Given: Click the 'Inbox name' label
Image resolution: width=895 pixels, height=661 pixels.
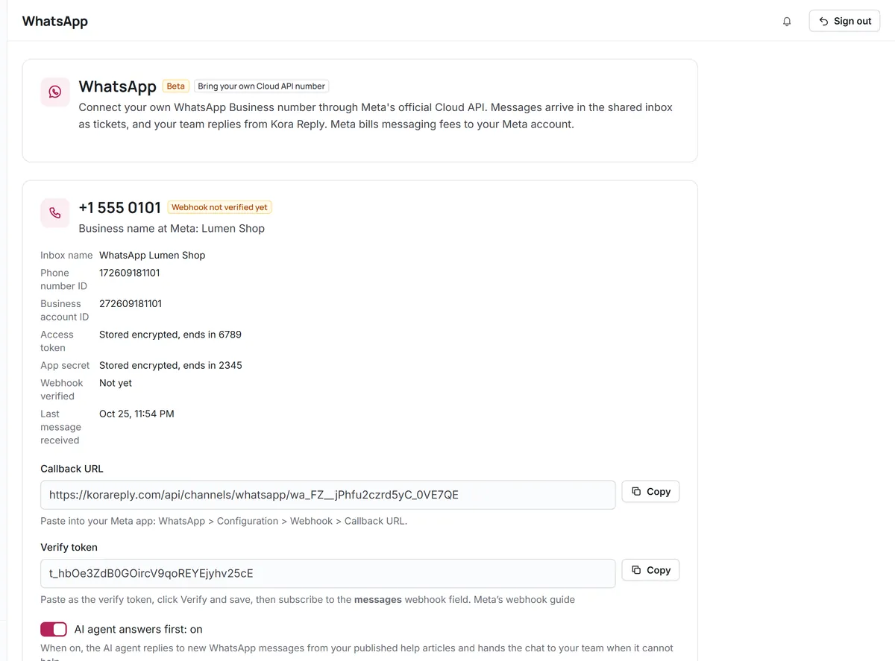Looking at the screenshot, I should [66, 255].
